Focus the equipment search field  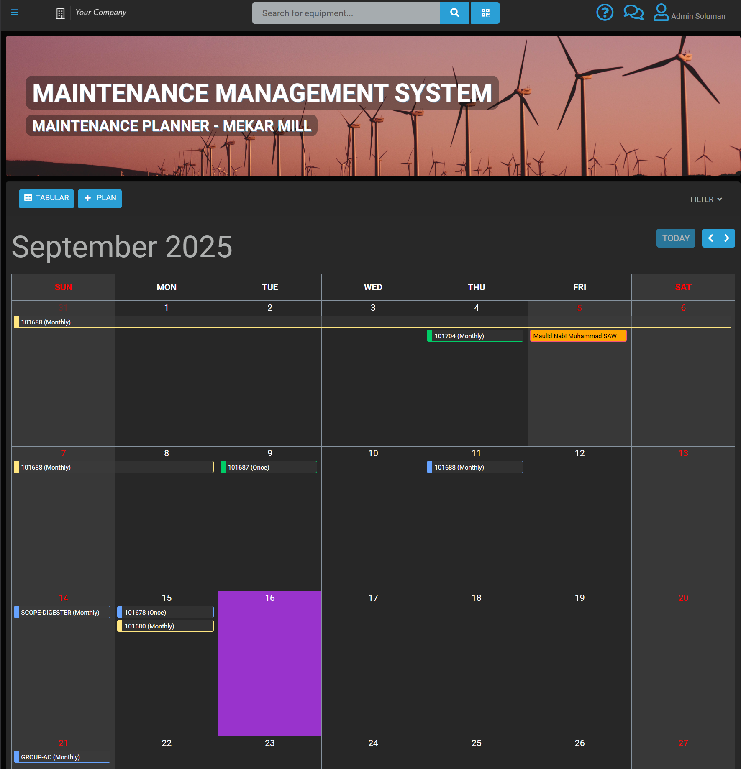point(346,13)
